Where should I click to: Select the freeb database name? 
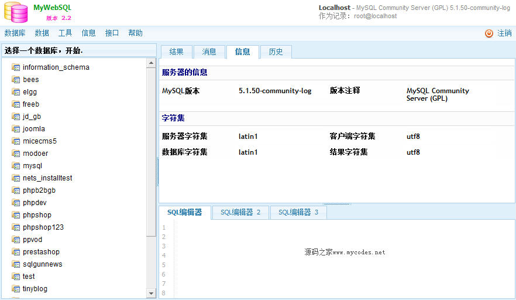click(x=31, y=104)
